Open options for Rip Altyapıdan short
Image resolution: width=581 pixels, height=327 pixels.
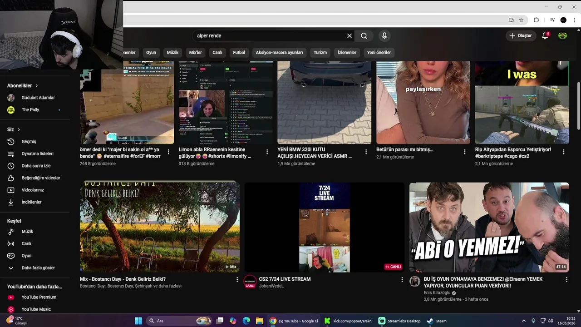tap(564, 152)
